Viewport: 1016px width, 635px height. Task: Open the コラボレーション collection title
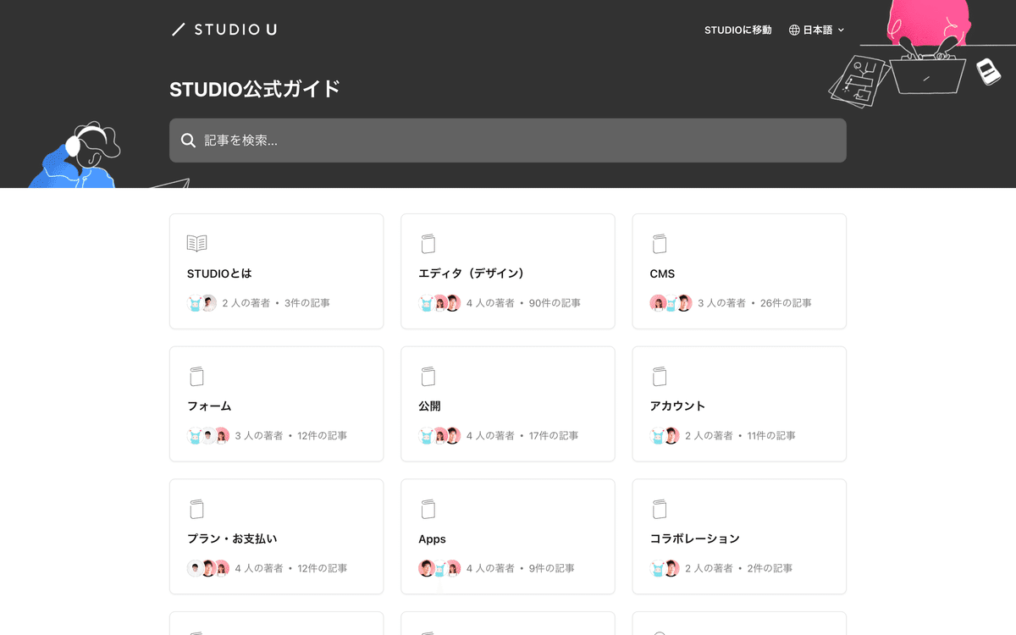pyautogui.click(x=694, y=539)
